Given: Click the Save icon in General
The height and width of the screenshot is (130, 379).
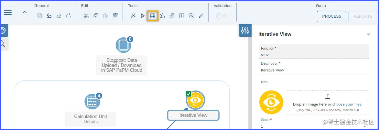Looking at the screenshot, I should 39,16.
